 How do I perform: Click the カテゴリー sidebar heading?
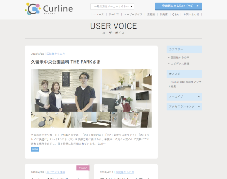coord(184,49)
